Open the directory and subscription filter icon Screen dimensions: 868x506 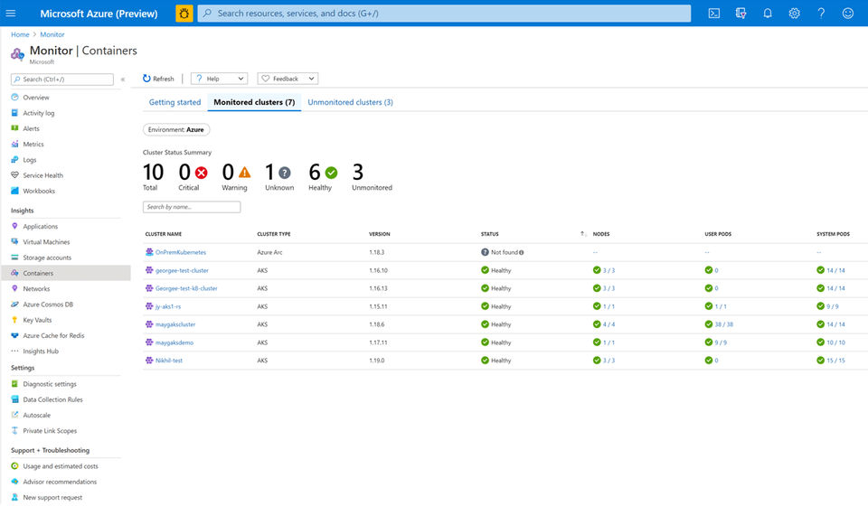pyautogui.click(x=741, y=14)
